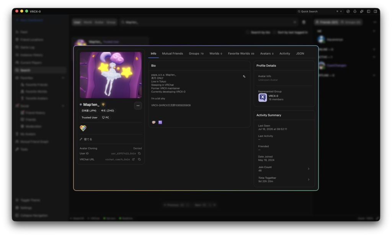392x237 pixels.
Task: Copy the VRChat URL with its copy icon
Action: click(x=139, y=160)
